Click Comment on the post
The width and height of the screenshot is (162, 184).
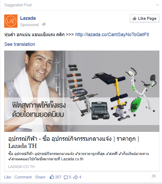point(23,177)
